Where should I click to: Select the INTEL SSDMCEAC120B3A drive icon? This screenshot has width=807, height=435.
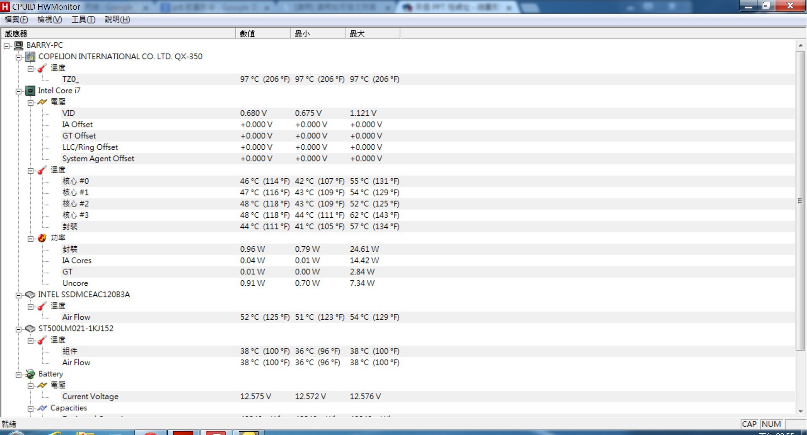30,294
